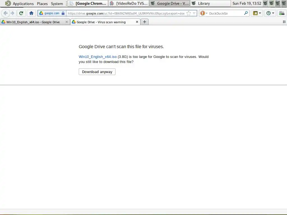
Task: Go to the browser home page
Action: [31, 13]
